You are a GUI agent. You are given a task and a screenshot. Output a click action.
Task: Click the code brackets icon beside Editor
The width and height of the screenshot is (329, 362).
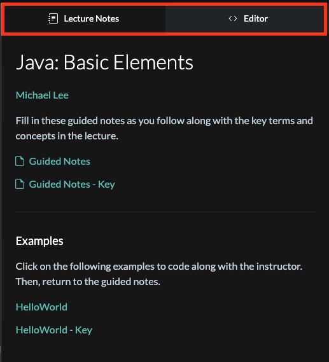tap(233, 18)
